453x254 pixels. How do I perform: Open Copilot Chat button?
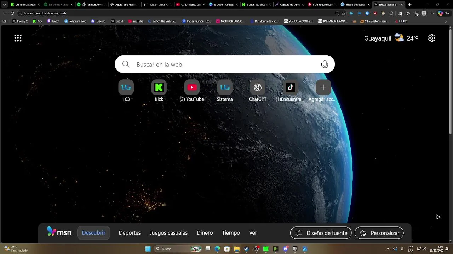(x=445, y=13)
